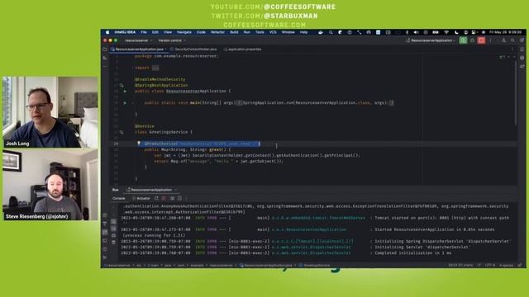Open the More Actions kebab menu in toolbar
The width and height of the screenshot is (529, 297).
click(x=490, y=40)
